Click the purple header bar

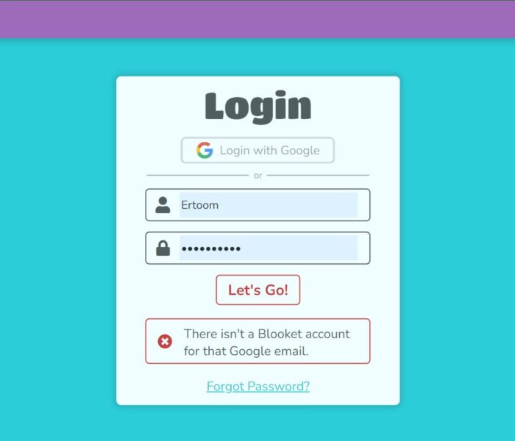coord(257,19)
